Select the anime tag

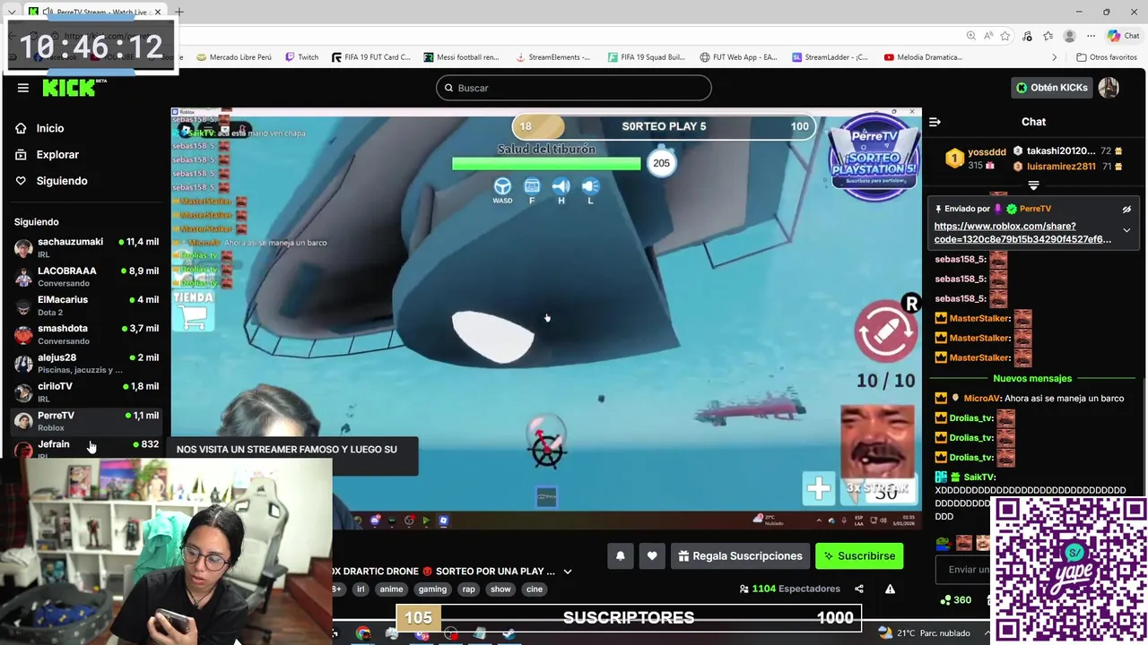click(x=391, y=589)
